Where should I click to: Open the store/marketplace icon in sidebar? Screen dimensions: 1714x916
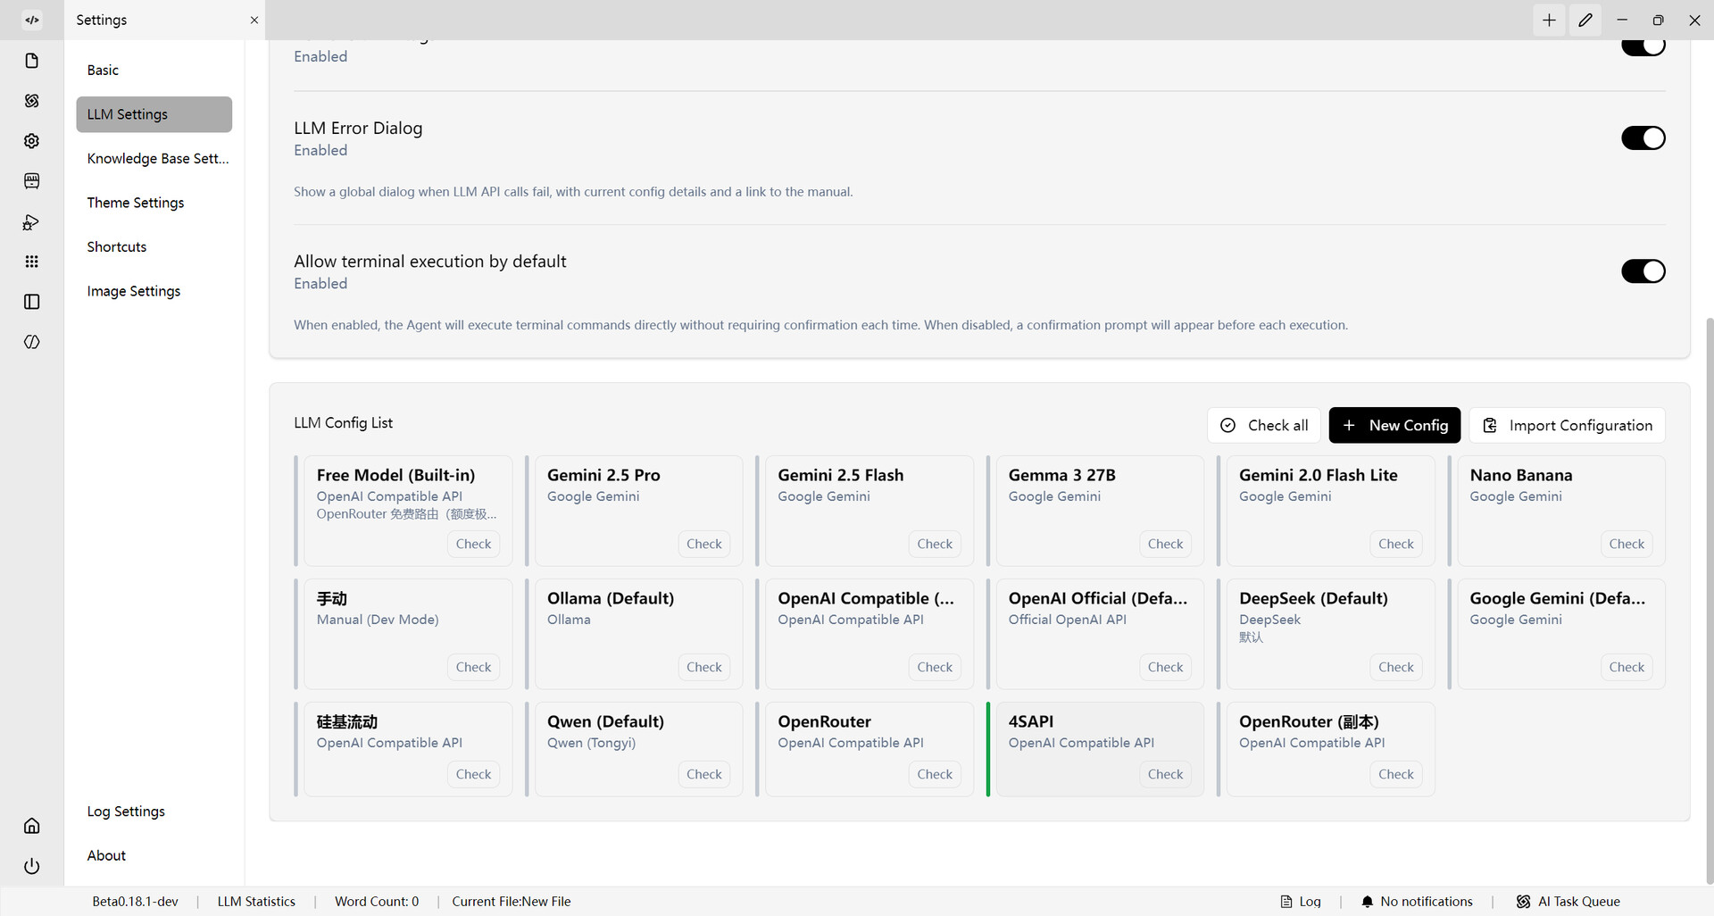click(x=32, y=181)
